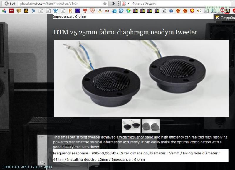This screenshot has width=235, height=170.
Task: Click the red Yandex search engine icon
Action: pos(124,4)
